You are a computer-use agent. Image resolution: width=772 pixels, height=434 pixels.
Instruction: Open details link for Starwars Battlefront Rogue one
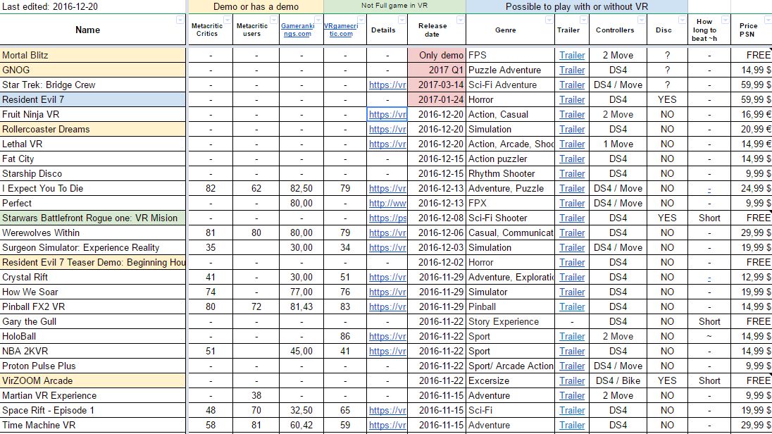pos(387,218)
